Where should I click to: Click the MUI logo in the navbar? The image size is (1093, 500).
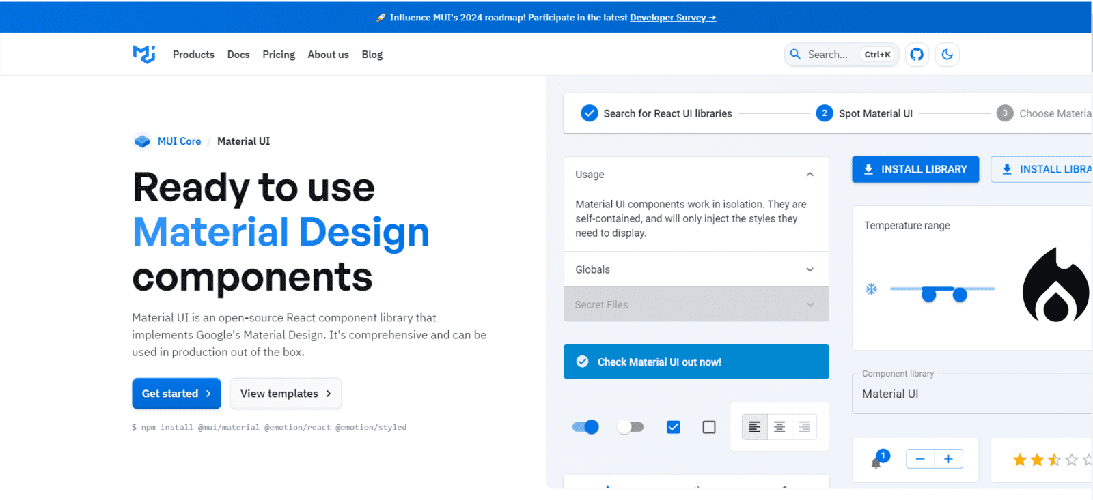(x=144, y=55)
